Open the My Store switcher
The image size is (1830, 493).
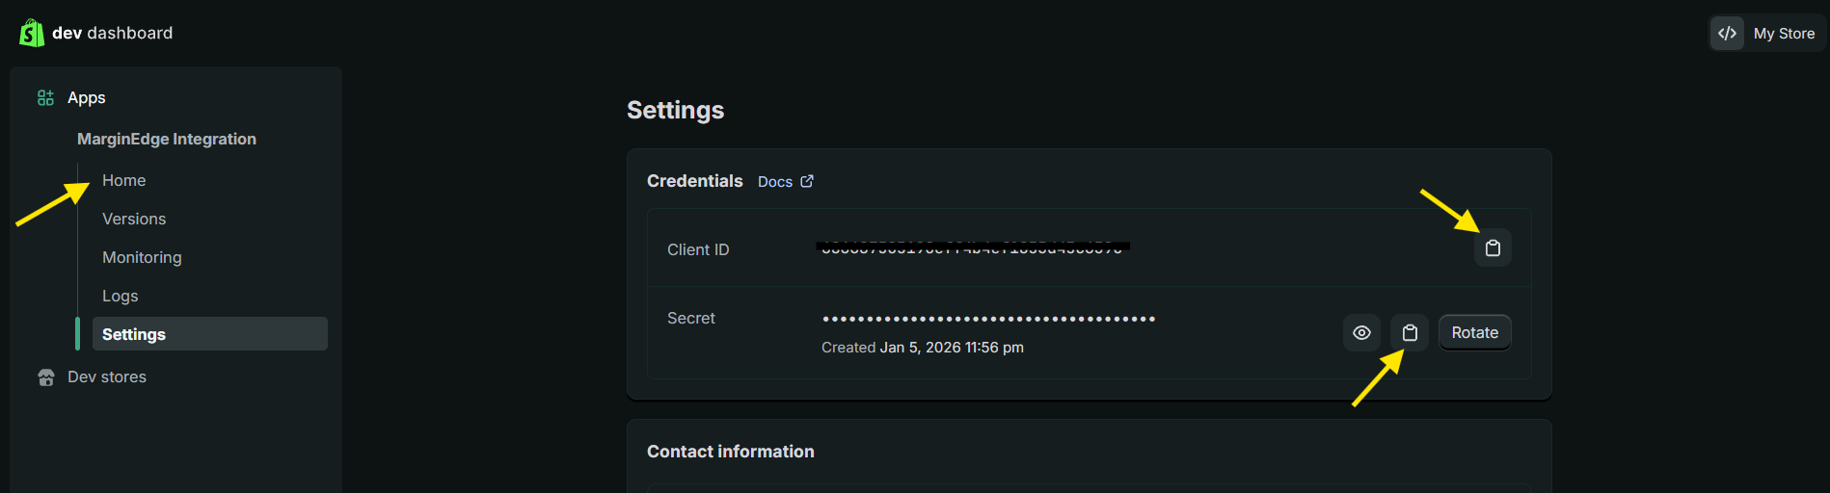click(x=1784, y=34)
